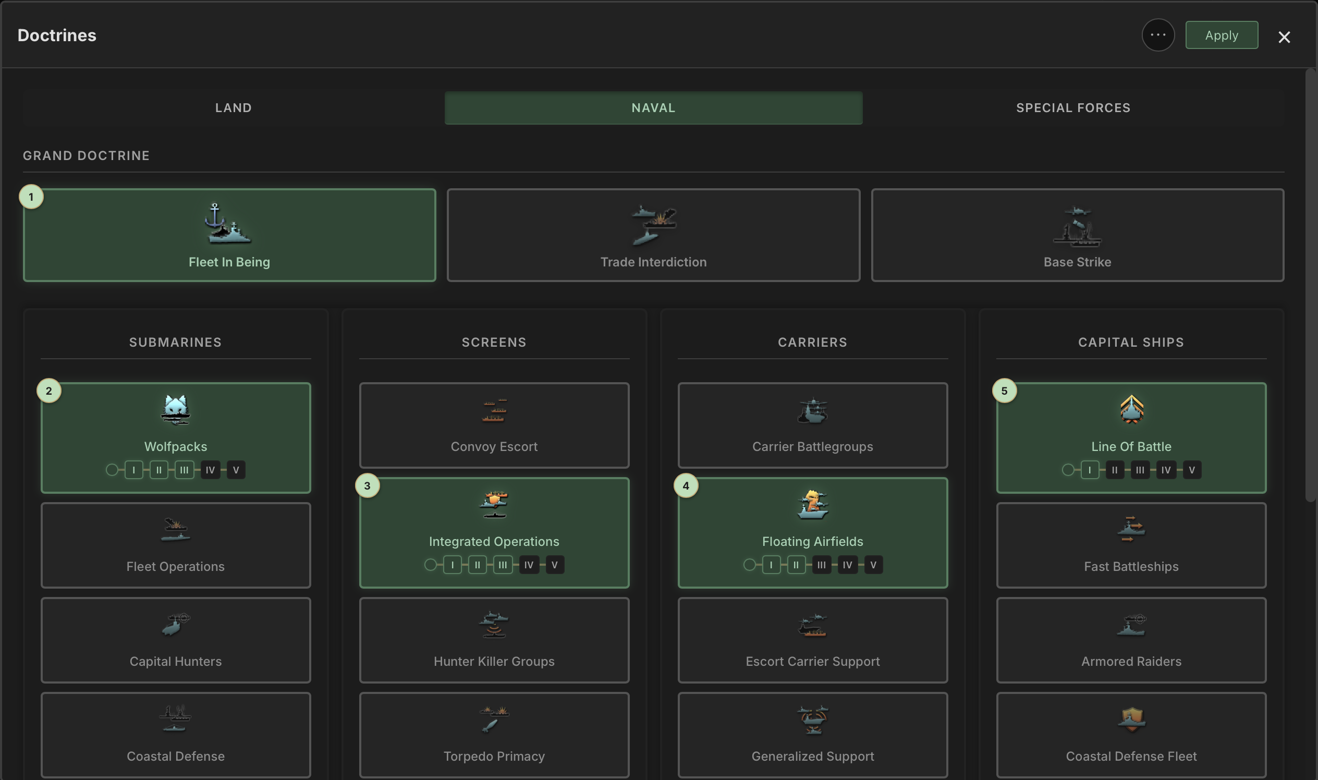Open the three-dots more options menu
This screenshot has height=780, width=1318.
(x=1158, y=35)
